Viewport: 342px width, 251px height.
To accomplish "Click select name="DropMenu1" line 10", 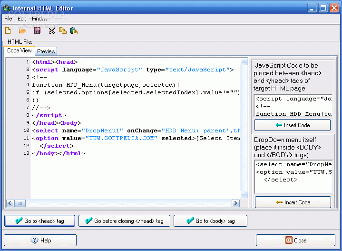I will (136, 131).
